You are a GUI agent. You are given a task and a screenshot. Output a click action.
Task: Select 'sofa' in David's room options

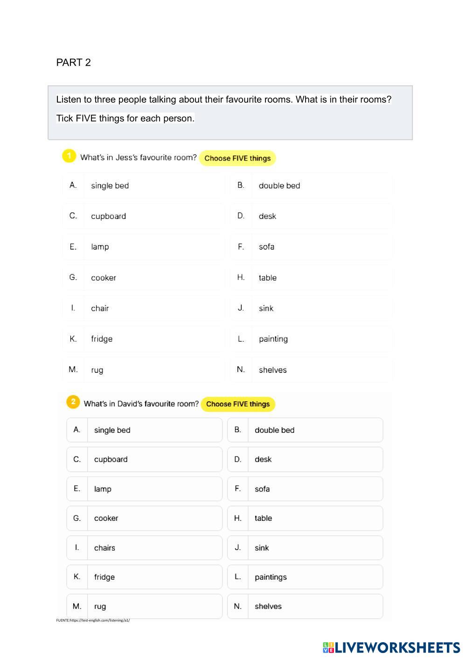(x=305, y=489)
